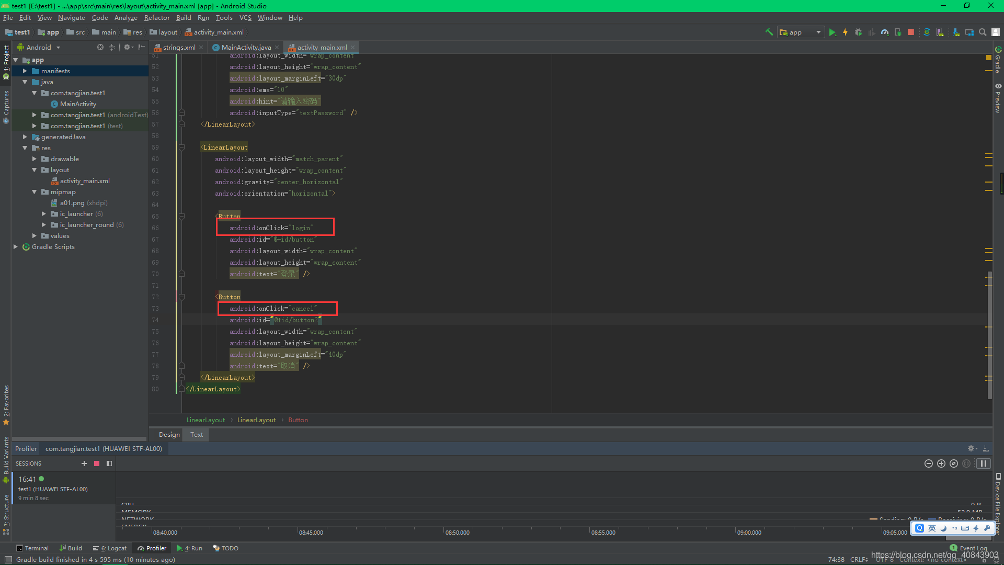
Task: Expand the drawable folder
Action: click(x=35, y=159)
